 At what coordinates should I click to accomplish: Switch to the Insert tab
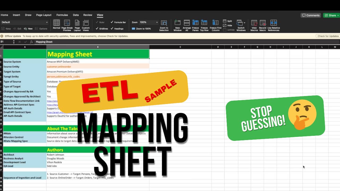click(16, 15)
